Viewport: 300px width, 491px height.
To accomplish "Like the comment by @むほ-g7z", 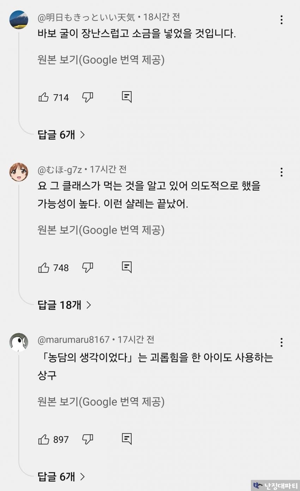I will 43,268.
